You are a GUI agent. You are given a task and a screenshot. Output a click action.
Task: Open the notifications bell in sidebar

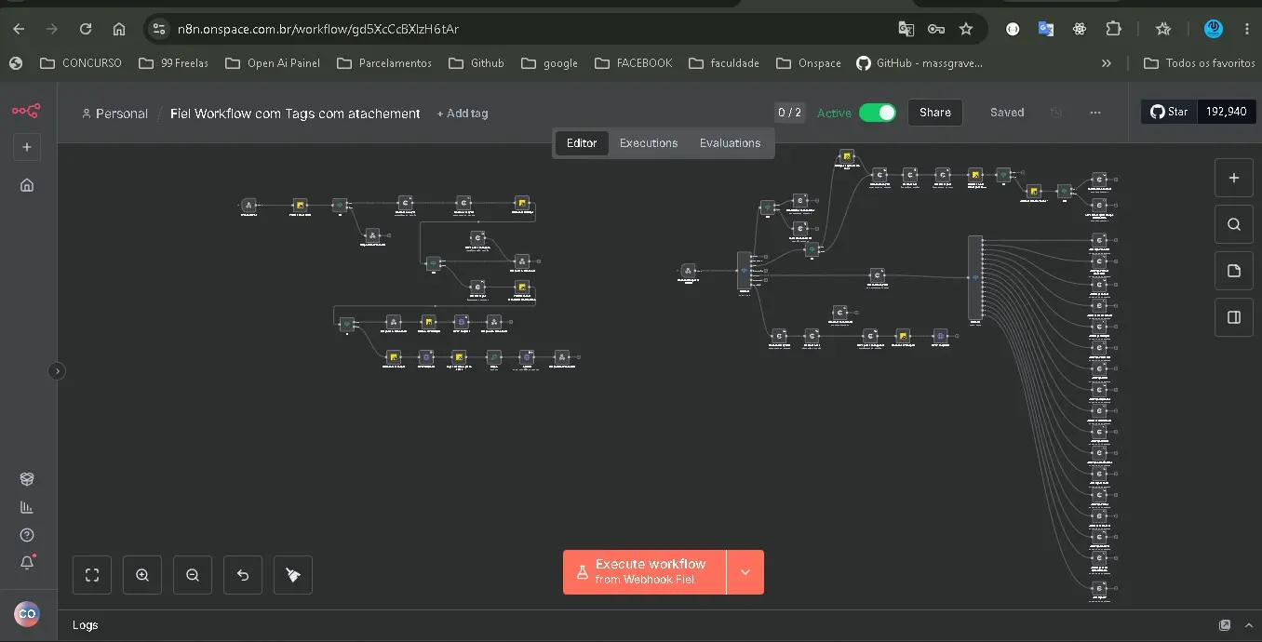[27, 563]
